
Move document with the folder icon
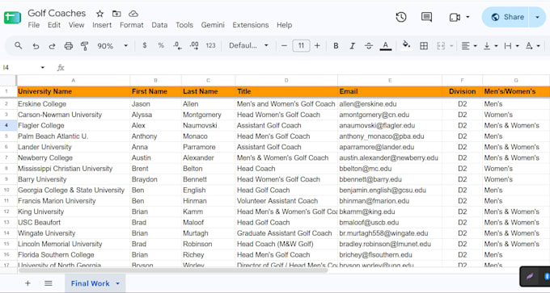click(x=116, y=14)
